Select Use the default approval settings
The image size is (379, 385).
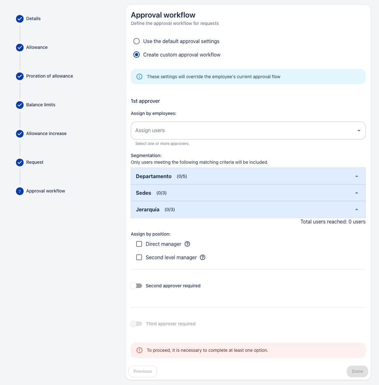137,41
